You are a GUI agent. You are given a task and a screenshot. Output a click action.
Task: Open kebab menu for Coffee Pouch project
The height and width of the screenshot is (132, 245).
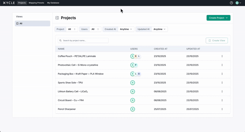coord(222,56)
